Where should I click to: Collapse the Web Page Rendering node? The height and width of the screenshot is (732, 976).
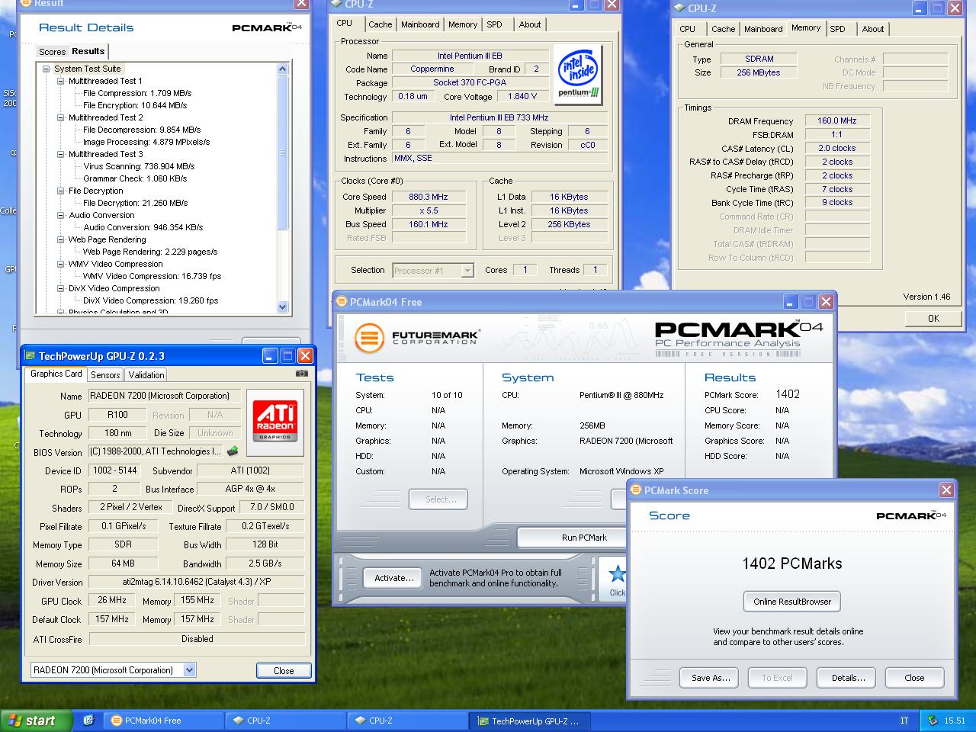(61, 239)
